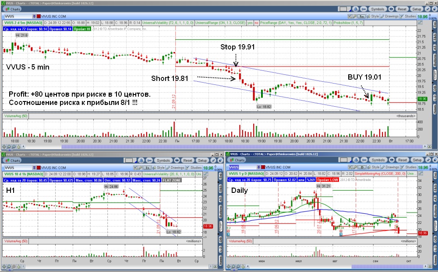This screenshot has height=272, width=438.
Task: Expand the symbol dropdown arrow in the 5-min chart
Action: pyautogui.click(x=34, y=17)
